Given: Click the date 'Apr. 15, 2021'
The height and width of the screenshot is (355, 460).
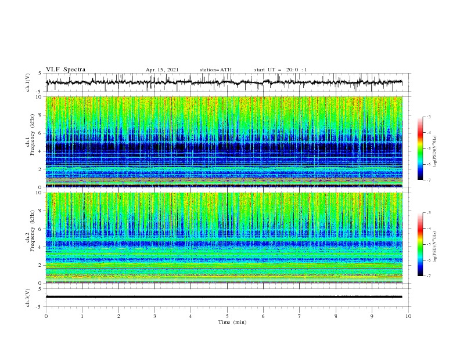Looking at the screenshot, I should pyautogui.click(x=162, y=70).
